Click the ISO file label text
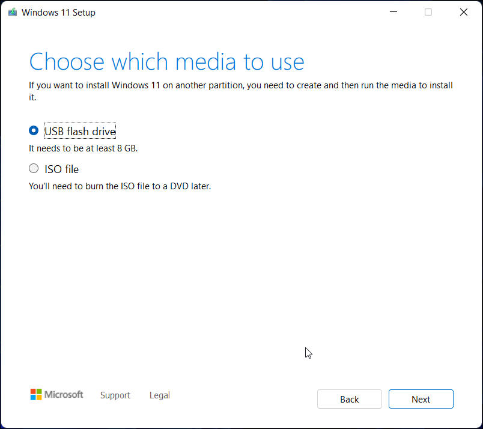This screenshot has width=483, height=429. click(x=62, y=169)
